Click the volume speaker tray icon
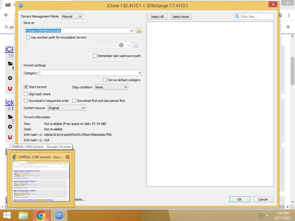This screenshot has height=221, width=295. click(x=268, y=216)
